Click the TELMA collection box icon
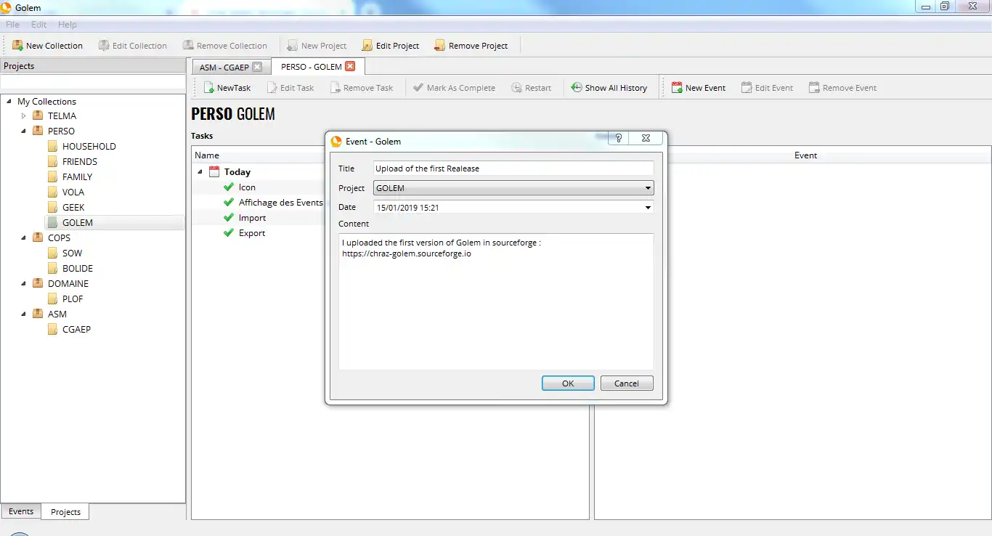This screenshot has height=536, width=992. [38, 115]
